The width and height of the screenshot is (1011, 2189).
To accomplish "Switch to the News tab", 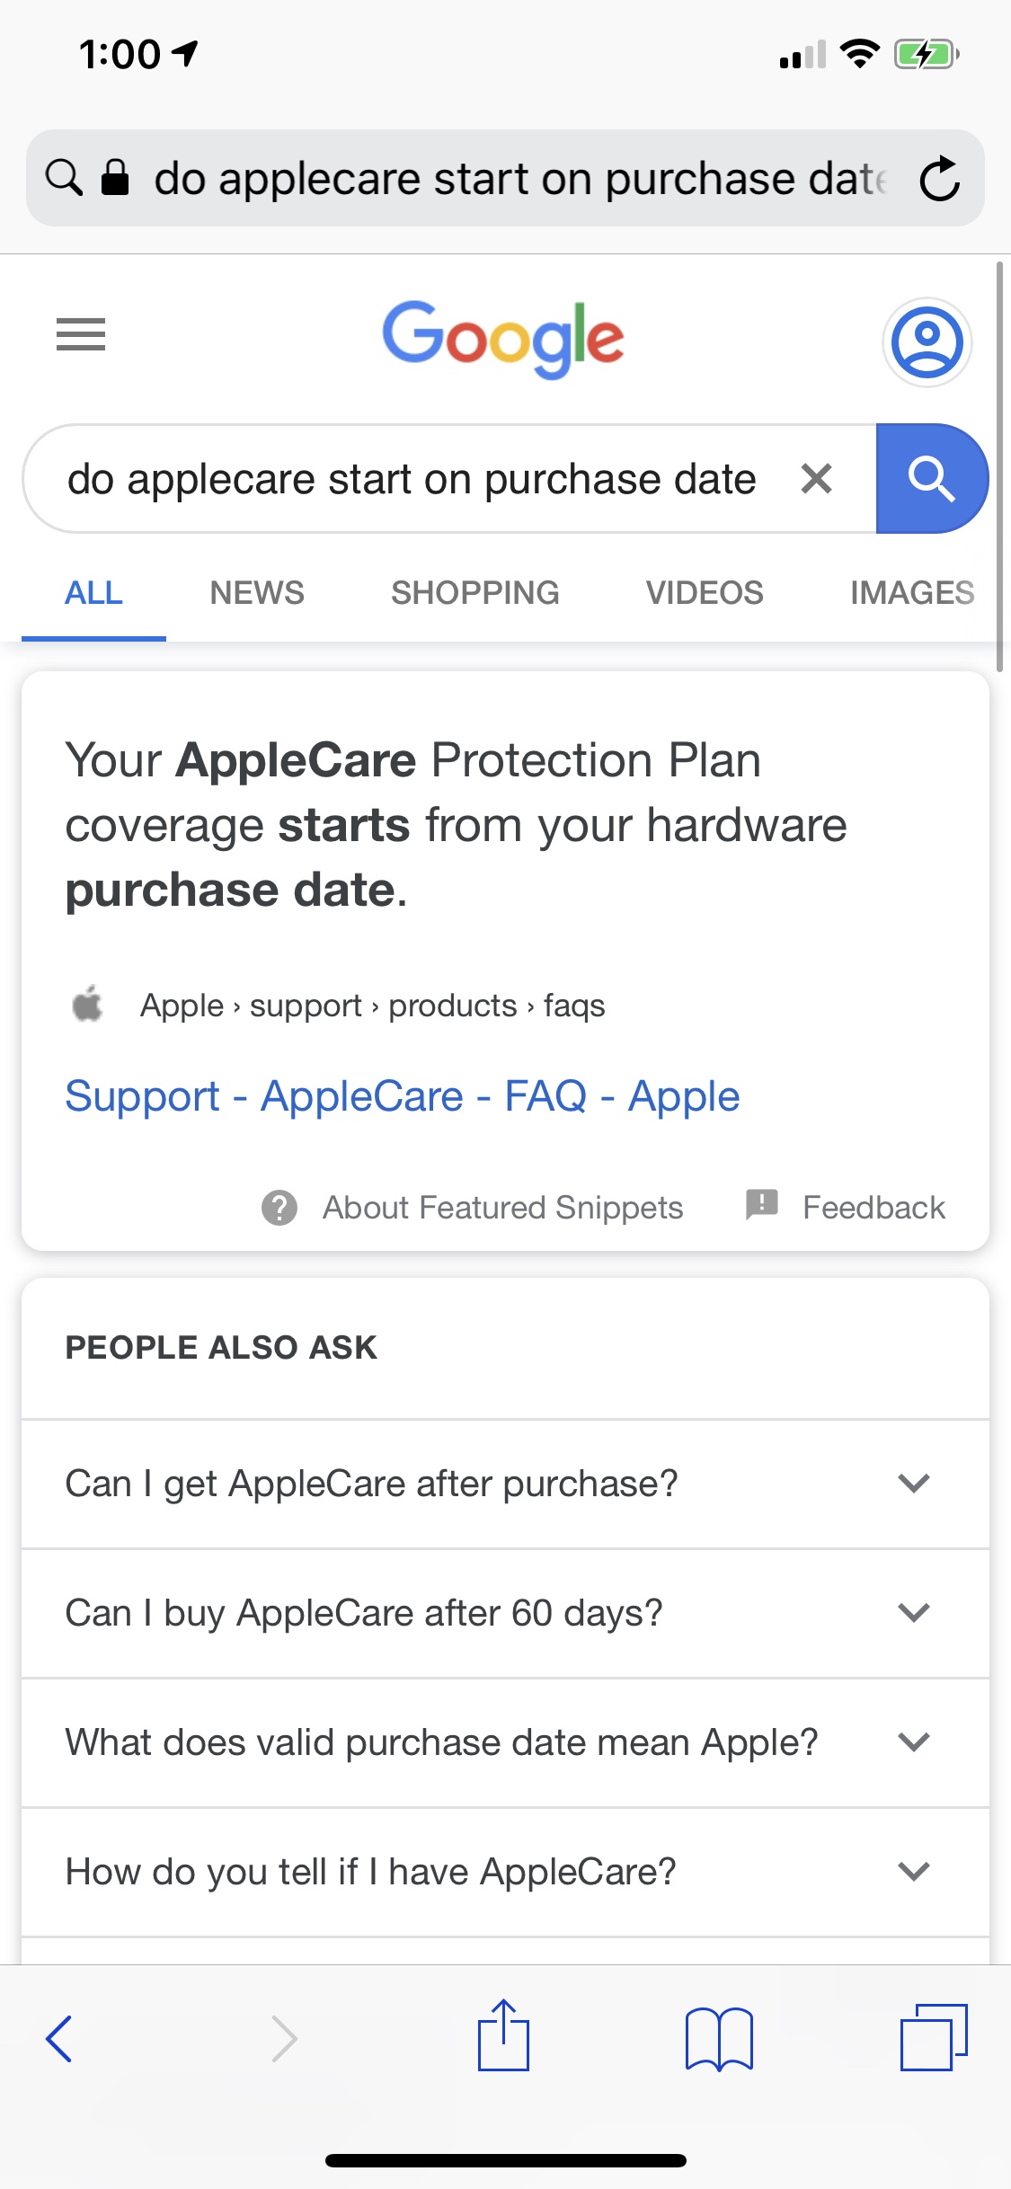I will (x=257, y=593).
